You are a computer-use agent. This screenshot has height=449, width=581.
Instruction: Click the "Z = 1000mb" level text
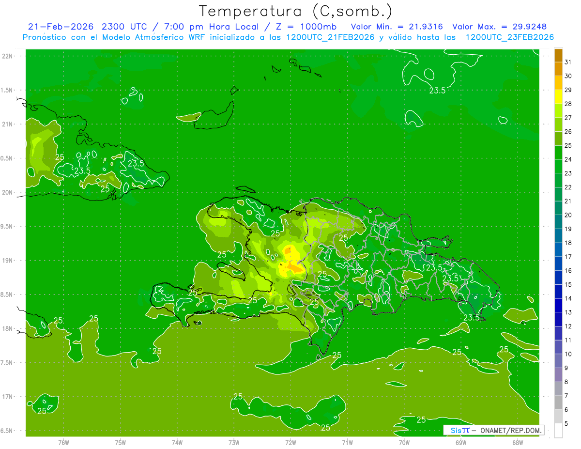pyautogui.click(x=306, y=27)
